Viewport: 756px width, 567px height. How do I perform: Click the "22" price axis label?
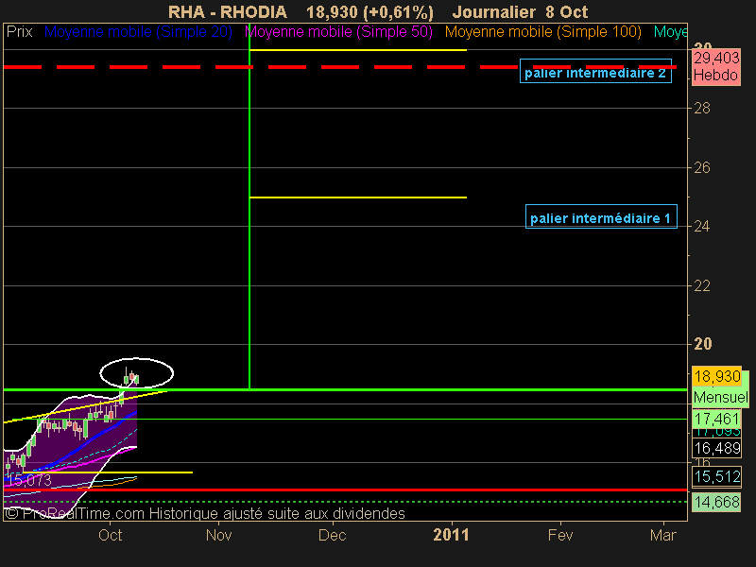click(x=702, y=286)
